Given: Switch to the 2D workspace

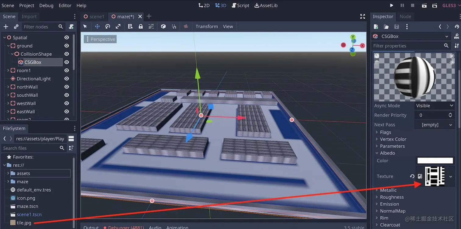Looking at the screenshot, I should point(204,5).
